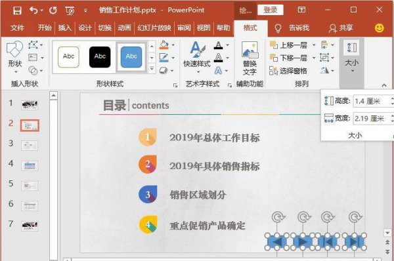Click the Shape Effects icon

tap(164, 71)
